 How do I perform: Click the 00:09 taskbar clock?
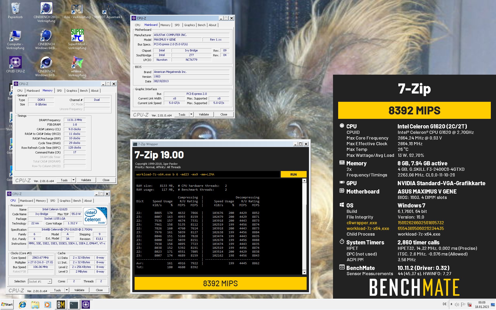pyautogui.click(x=482, y=305)
